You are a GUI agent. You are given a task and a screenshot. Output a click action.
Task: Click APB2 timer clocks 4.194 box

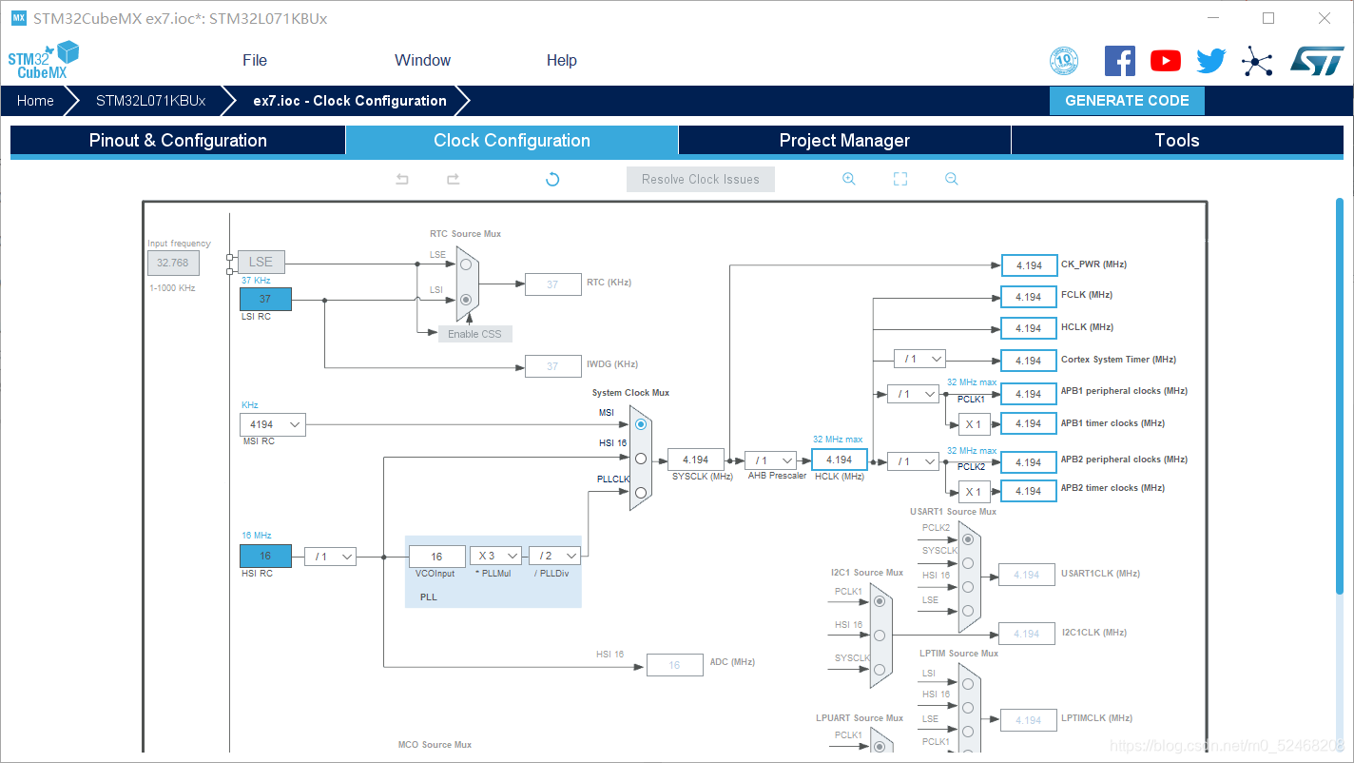[1029, 491]
